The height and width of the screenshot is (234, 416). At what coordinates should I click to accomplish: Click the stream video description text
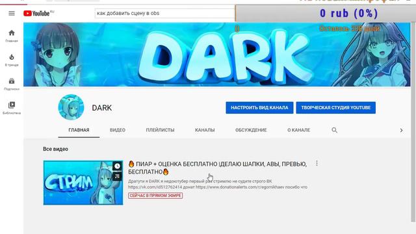click(x=218, y=184)
